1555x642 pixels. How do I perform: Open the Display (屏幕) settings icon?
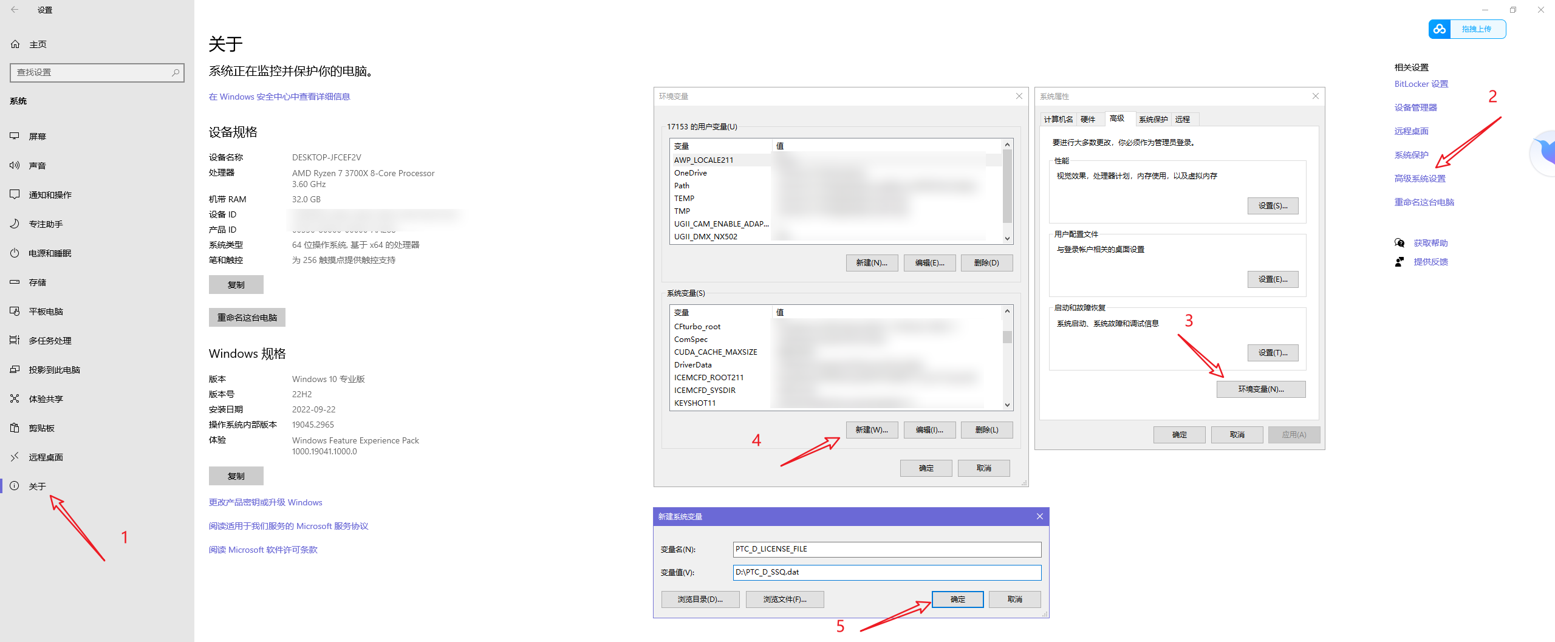(15, 137)
